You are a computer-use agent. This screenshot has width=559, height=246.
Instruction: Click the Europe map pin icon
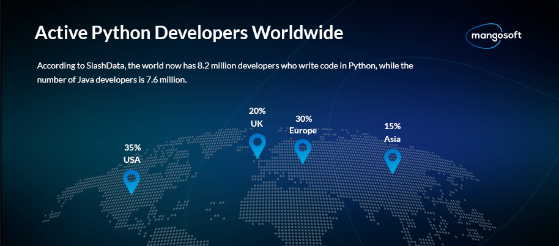[x=303, y=152]
